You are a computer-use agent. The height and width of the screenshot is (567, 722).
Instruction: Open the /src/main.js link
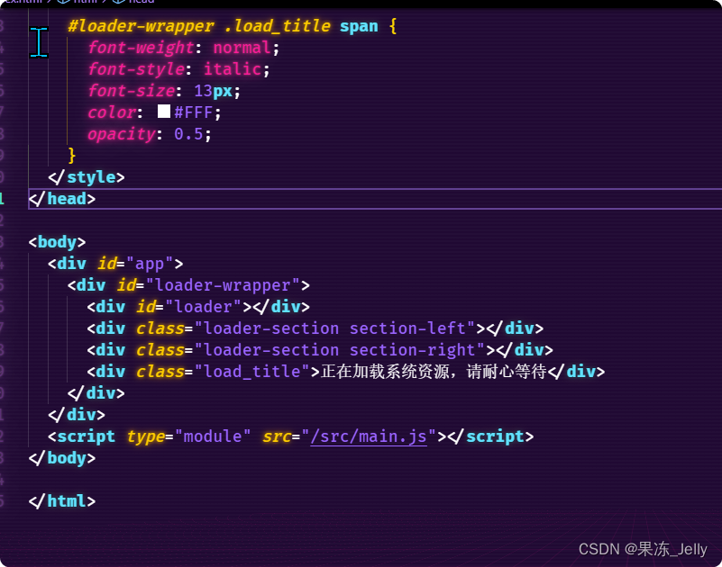pos(369,436)
